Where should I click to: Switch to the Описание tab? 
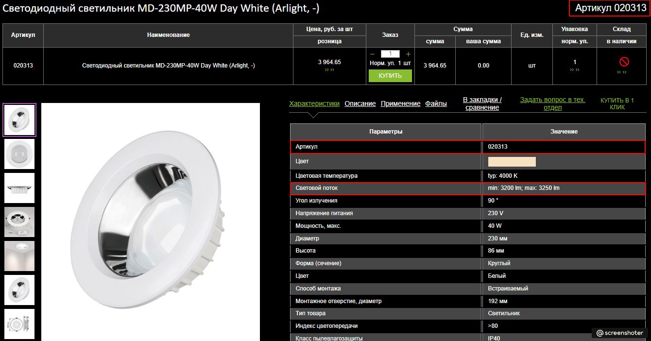point(360,103)
